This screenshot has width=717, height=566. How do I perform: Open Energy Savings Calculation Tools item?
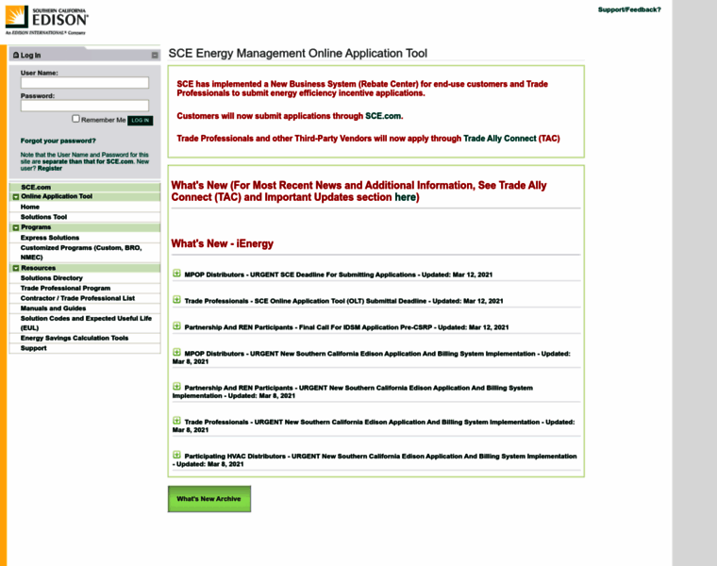point(75,338)
